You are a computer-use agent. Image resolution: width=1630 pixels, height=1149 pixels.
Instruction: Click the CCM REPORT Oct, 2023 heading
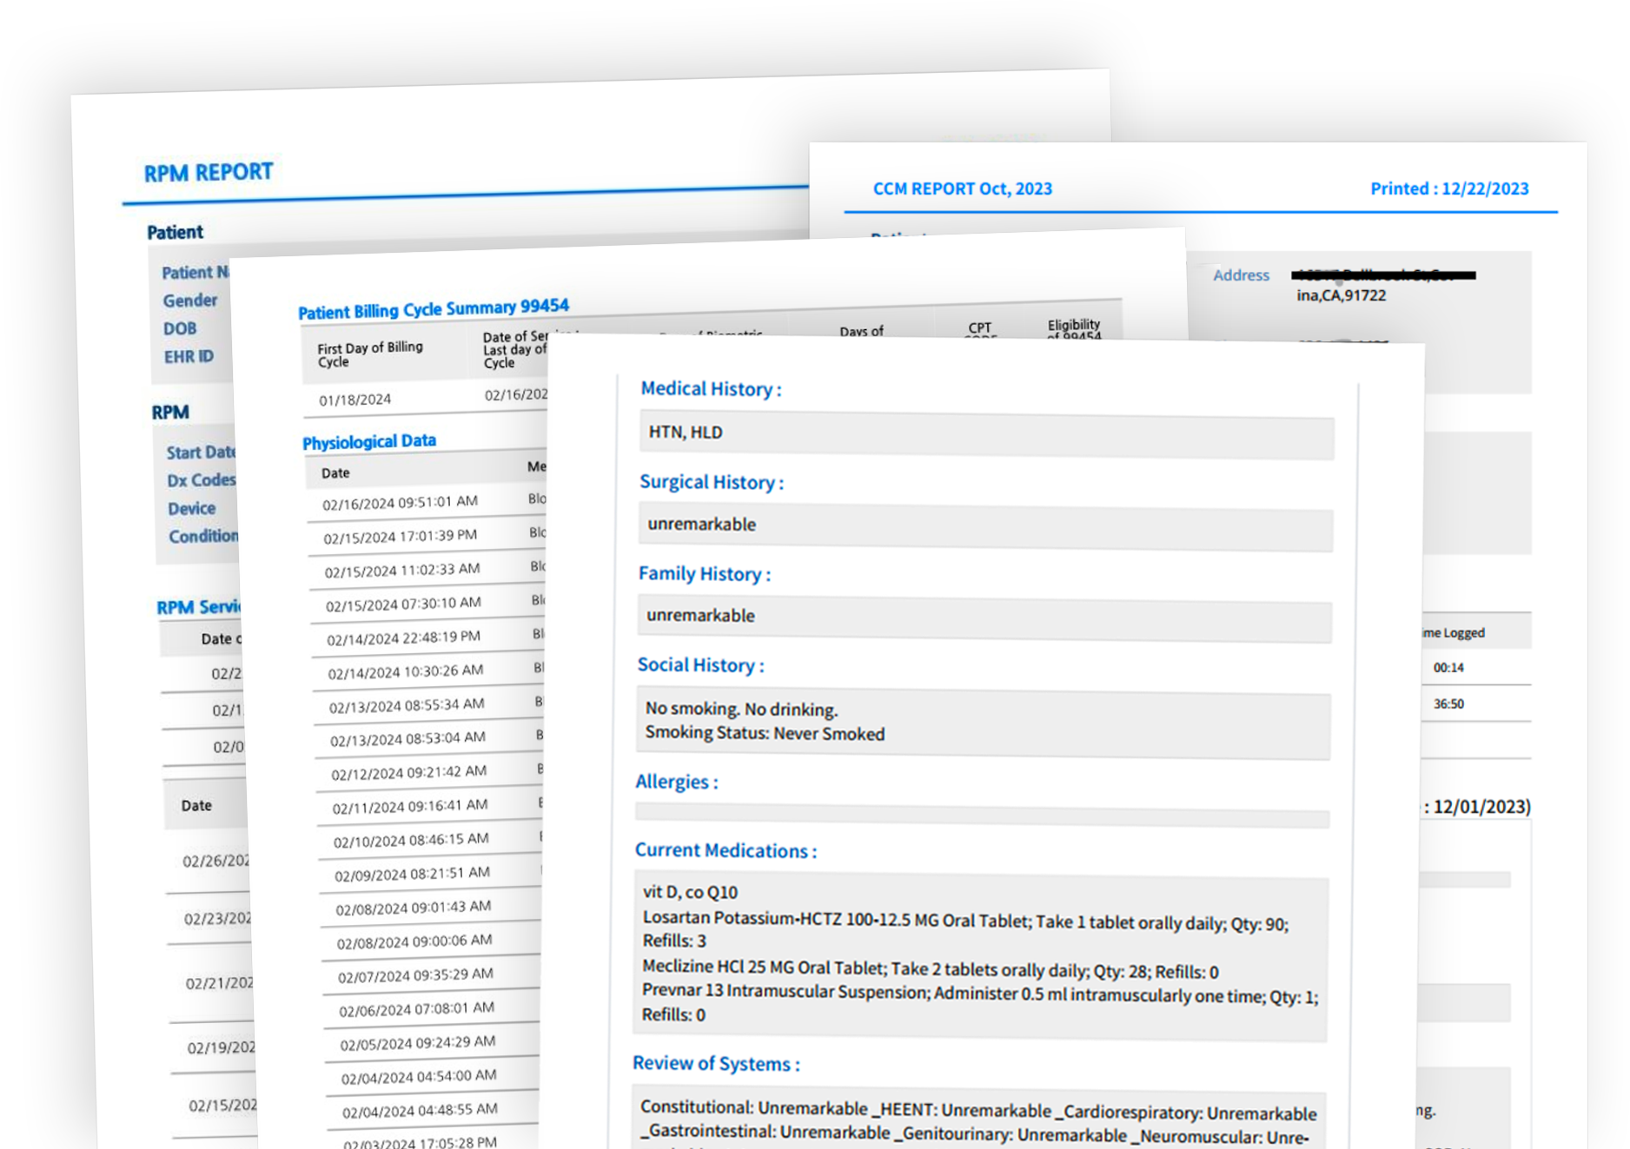[x=962, y=188]
